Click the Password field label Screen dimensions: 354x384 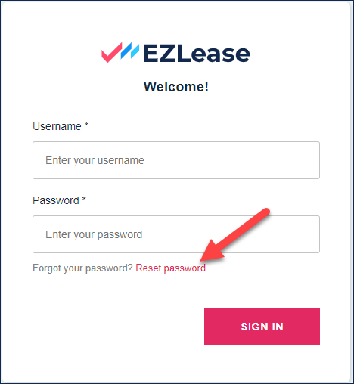point(56,200)
